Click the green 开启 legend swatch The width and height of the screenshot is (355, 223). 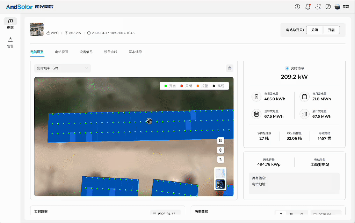(166, 86)
